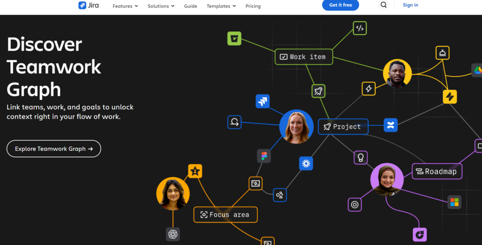482x245 pixels.
Task: Click the purple target icon node
Action: point(354,205)
